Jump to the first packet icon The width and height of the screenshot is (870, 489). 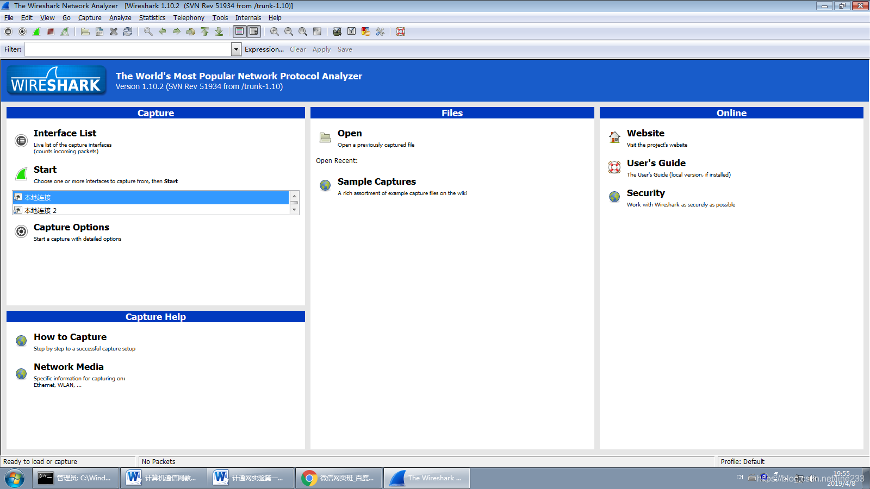pos(205,32)
